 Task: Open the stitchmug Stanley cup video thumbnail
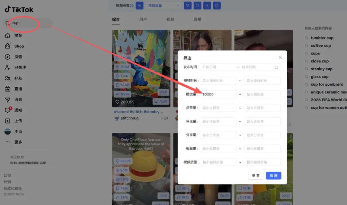[141, 68]
